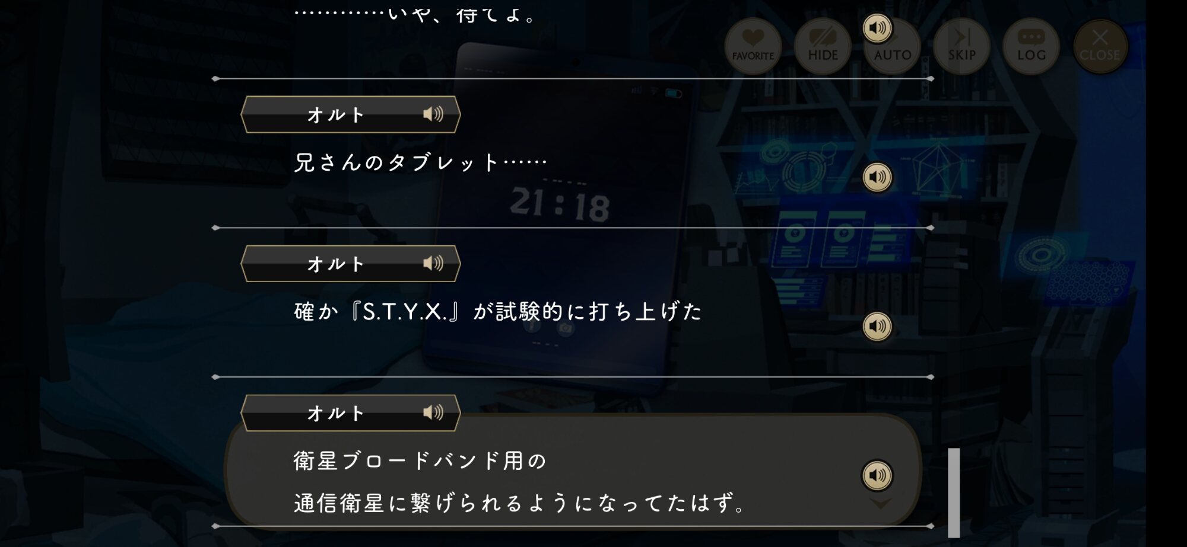The image size is (1187, 547).
Task: Tap the FAVORITE heart button
Action: point(753,46)
